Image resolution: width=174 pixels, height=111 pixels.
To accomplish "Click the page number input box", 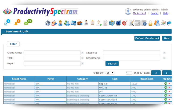I will 129,73.
